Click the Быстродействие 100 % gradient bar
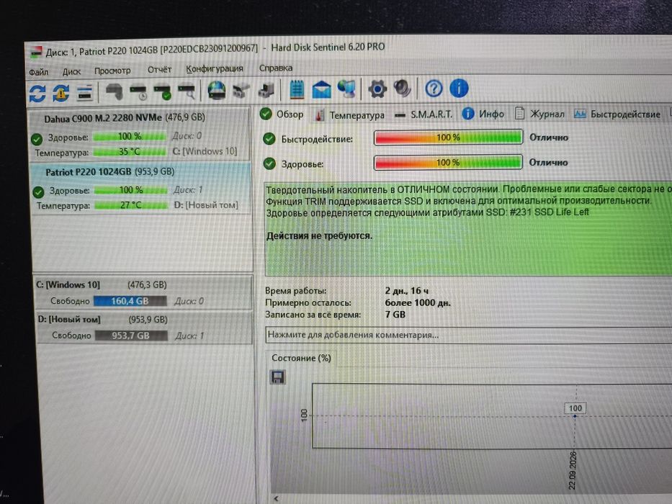Image resolution: width=672 pixels, height=504 pixels. [x=448, y=138]
